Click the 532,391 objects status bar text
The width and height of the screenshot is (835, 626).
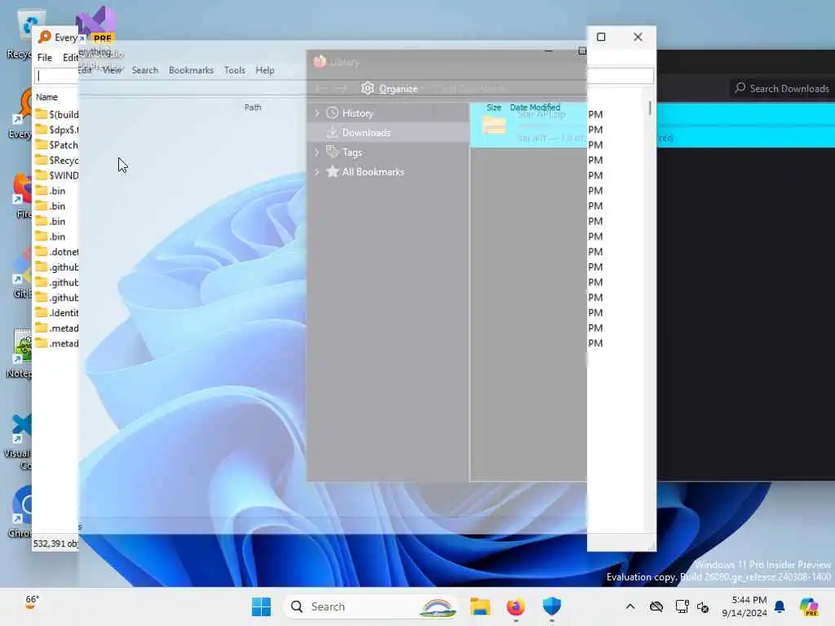point(55,544)
